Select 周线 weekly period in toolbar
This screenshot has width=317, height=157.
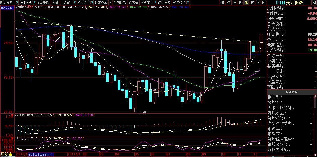[x=67, y=3]
